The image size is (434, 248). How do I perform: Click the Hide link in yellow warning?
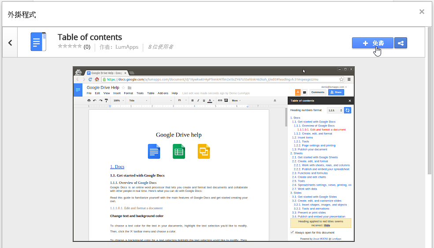(x=327, y=225)
